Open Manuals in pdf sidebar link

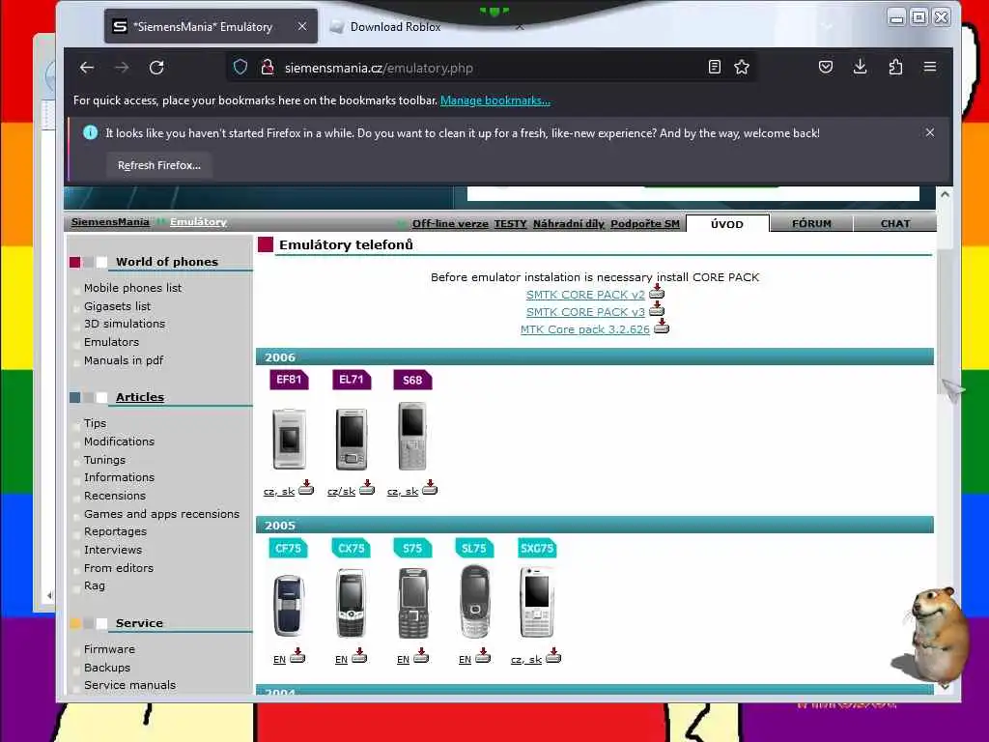[x=124, y=360]
